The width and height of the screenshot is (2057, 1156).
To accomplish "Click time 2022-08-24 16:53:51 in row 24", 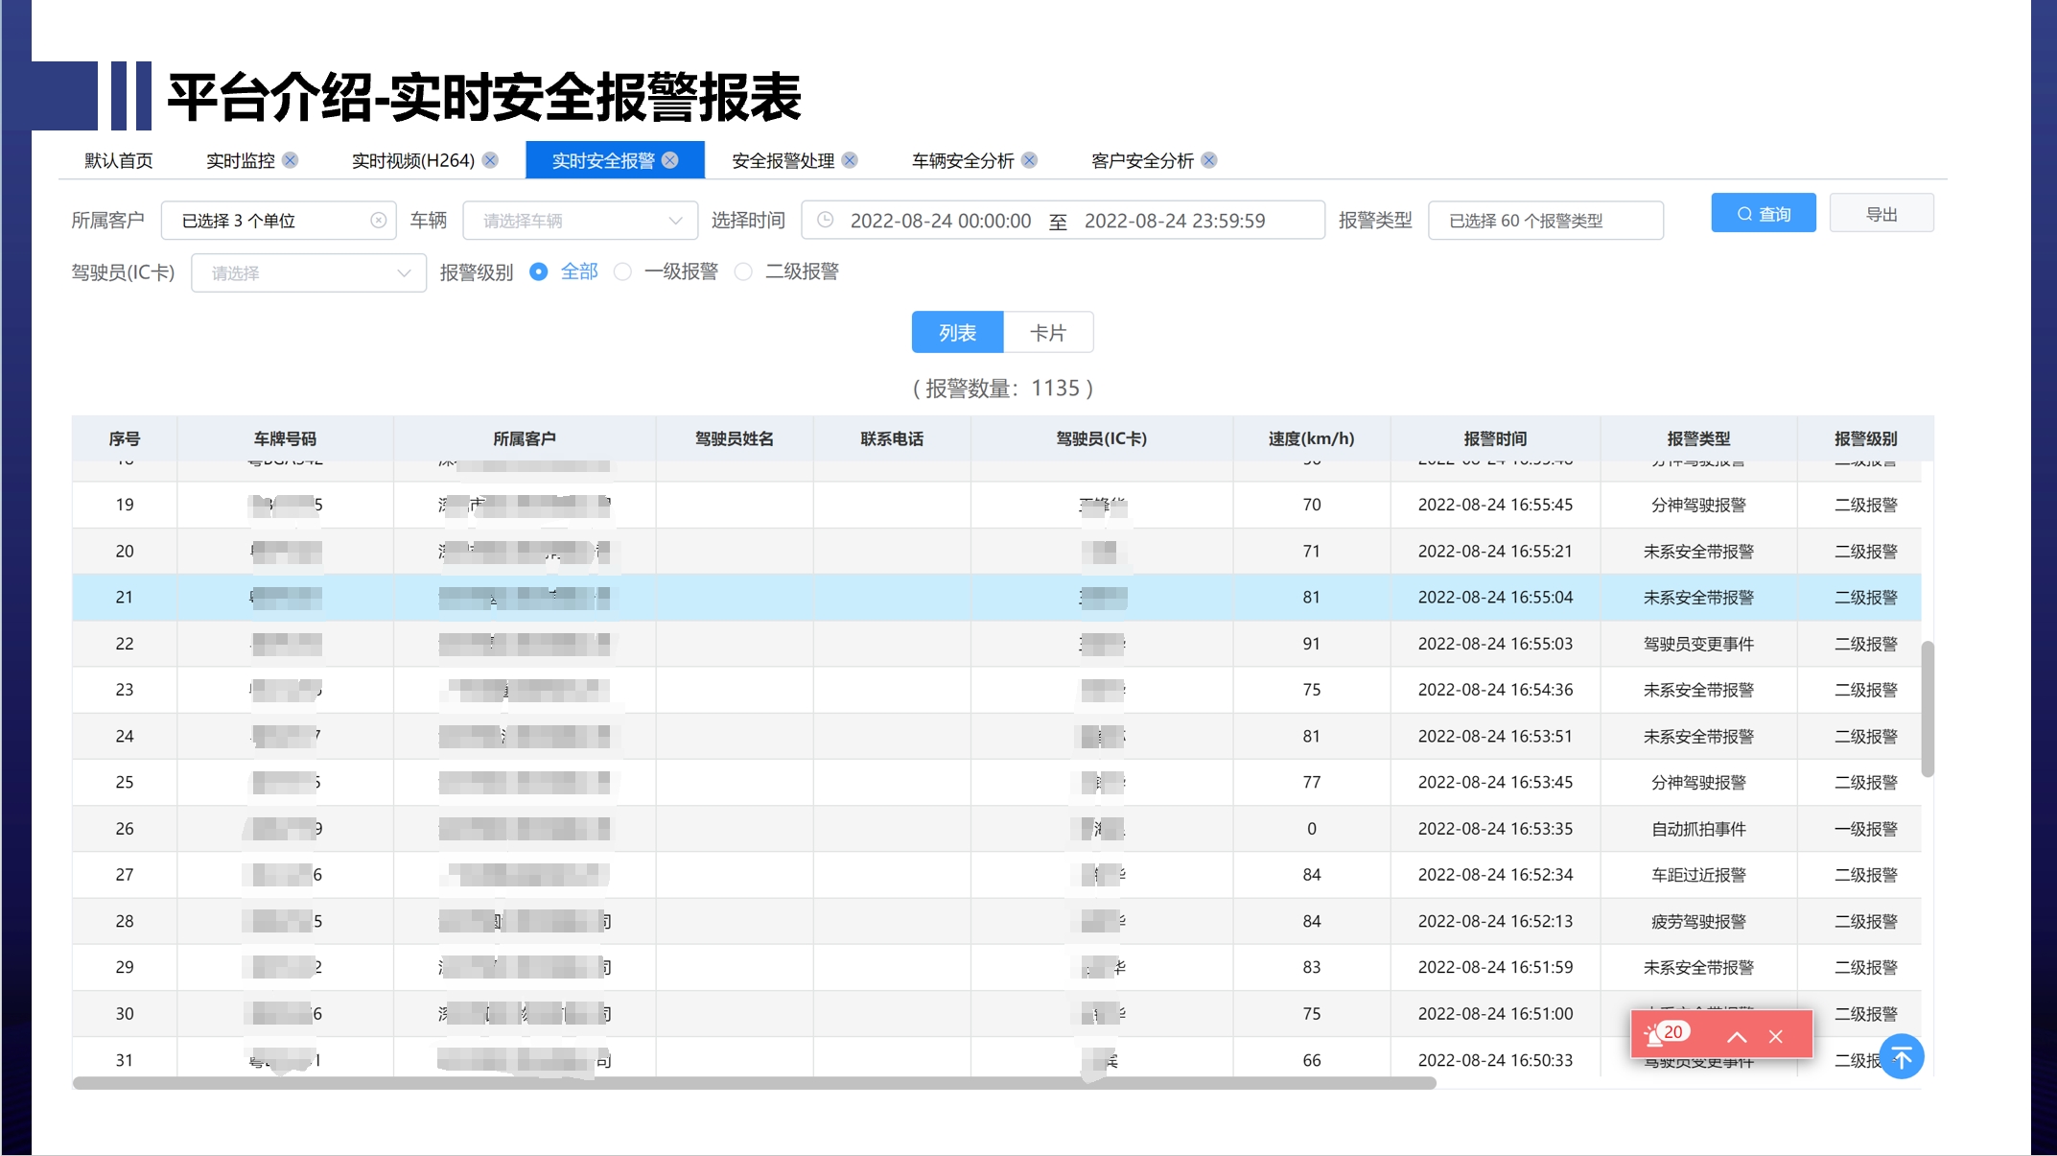I will 1495,736.
